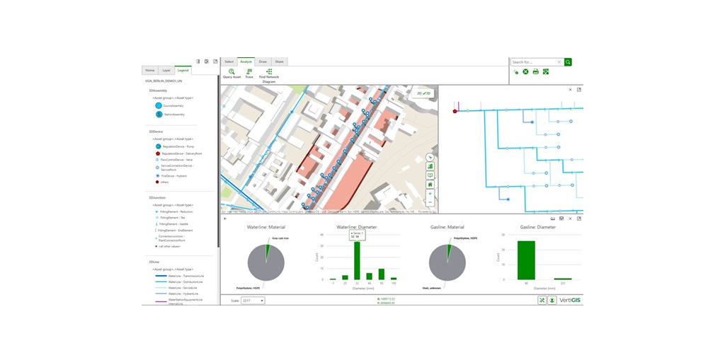Select the Trace tool
The image size is (725, 362).
tap(249, 73)
